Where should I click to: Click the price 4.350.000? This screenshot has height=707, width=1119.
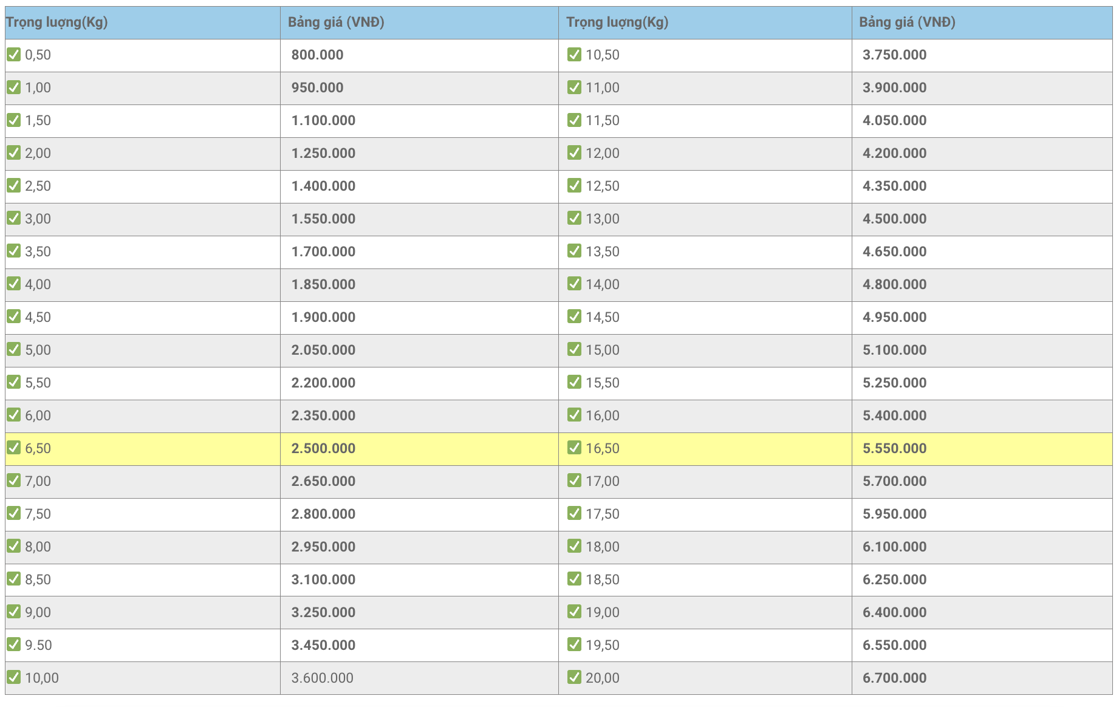[x=895, y=186]
